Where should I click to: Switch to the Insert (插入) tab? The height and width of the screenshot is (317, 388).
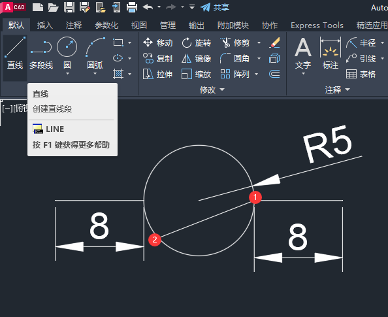click(45, 25)
